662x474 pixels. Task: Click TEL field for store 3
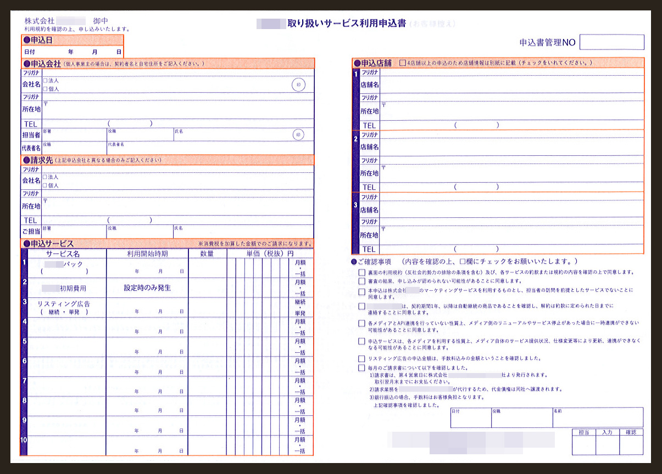(511, 249)
